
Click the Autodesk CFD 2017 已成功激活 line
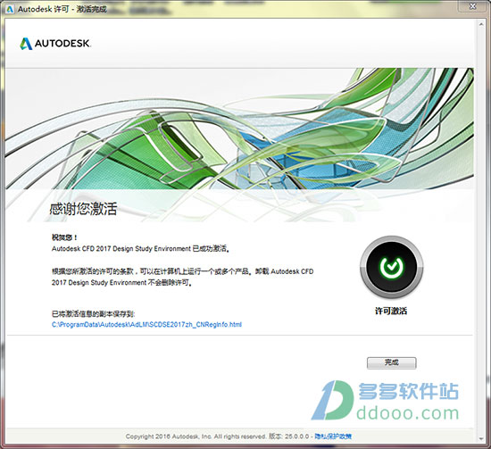tap(140, 249)
